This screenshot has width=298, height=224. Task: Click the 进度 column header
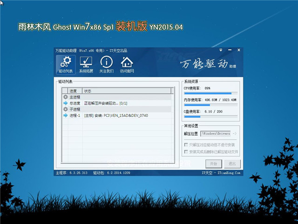(x=75, y=91)
